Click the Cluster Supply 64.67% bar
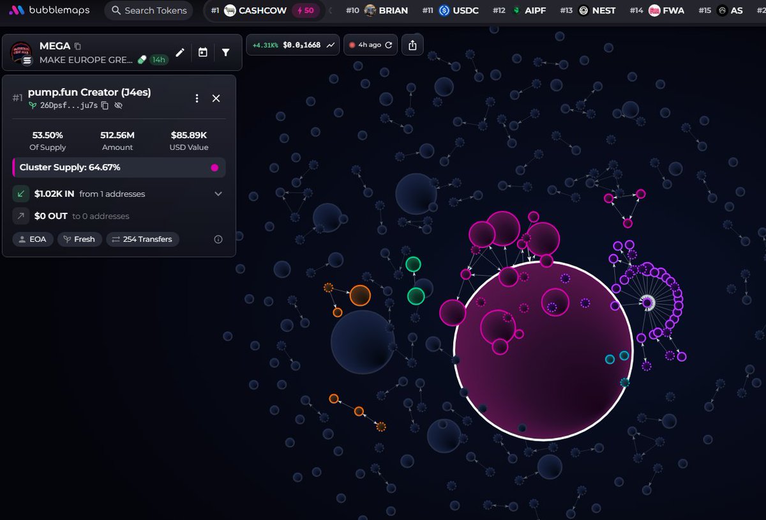Image resolution: width=766 pixels, height=520 pixels. tap(119, 167)
